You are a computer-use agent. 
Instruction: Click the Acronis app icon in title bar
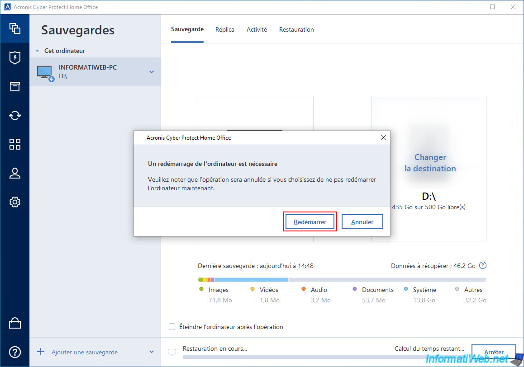tap(7, 7)
